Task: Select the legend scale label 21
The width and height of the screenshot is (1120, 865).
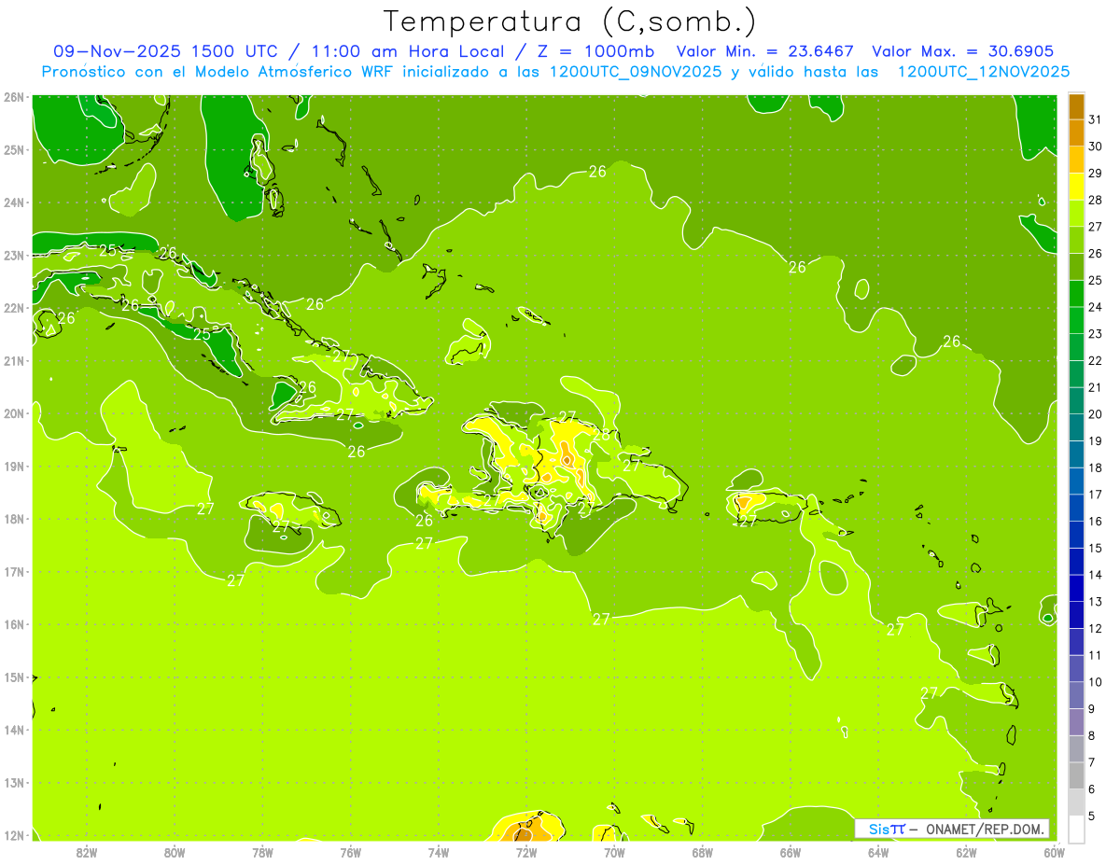Action: 1096,387
